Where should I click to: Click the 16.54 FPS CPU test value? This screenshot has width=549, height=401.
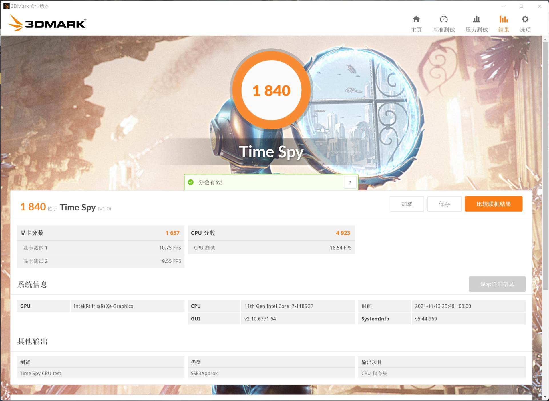[341, 248]
